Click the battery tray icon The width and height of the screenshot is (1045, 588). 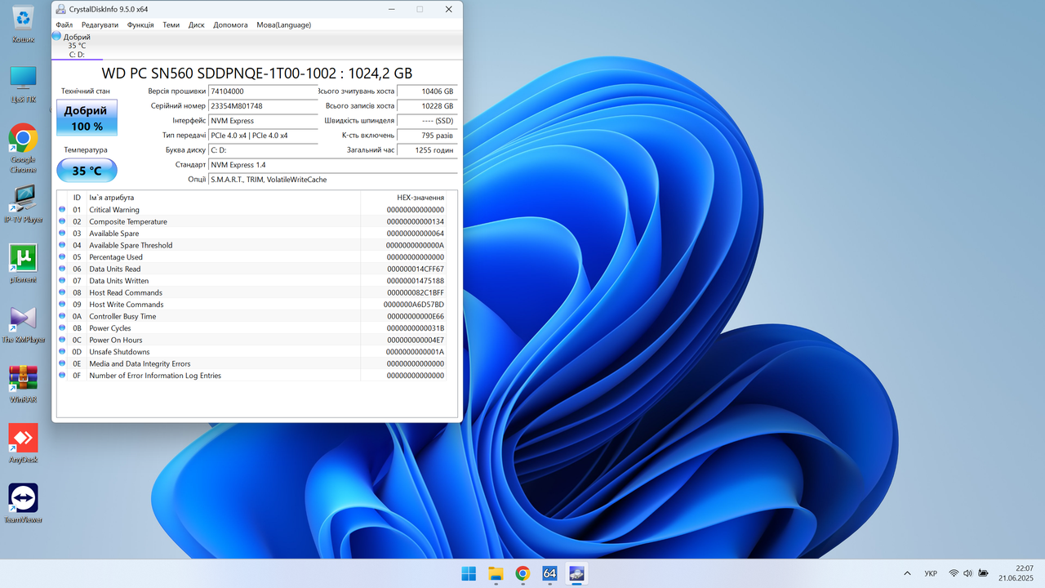(x=984, y=573)
